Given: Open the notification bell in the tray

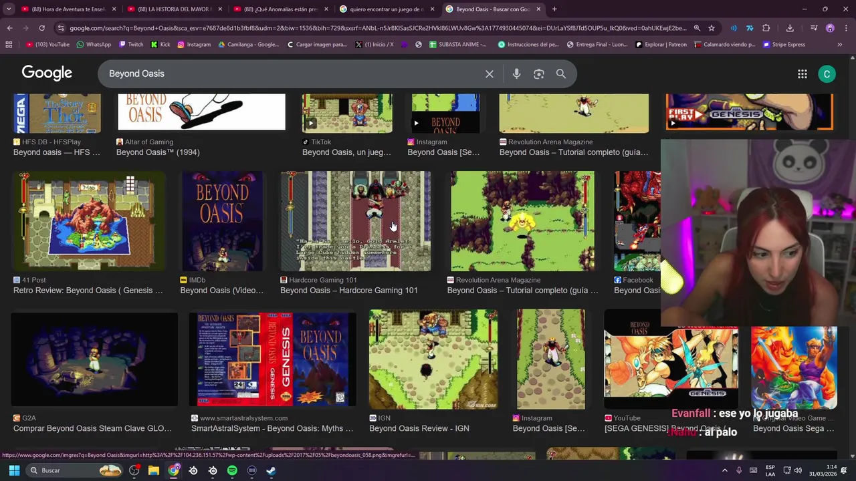Looking at the screenshot, I should [844, 470].
